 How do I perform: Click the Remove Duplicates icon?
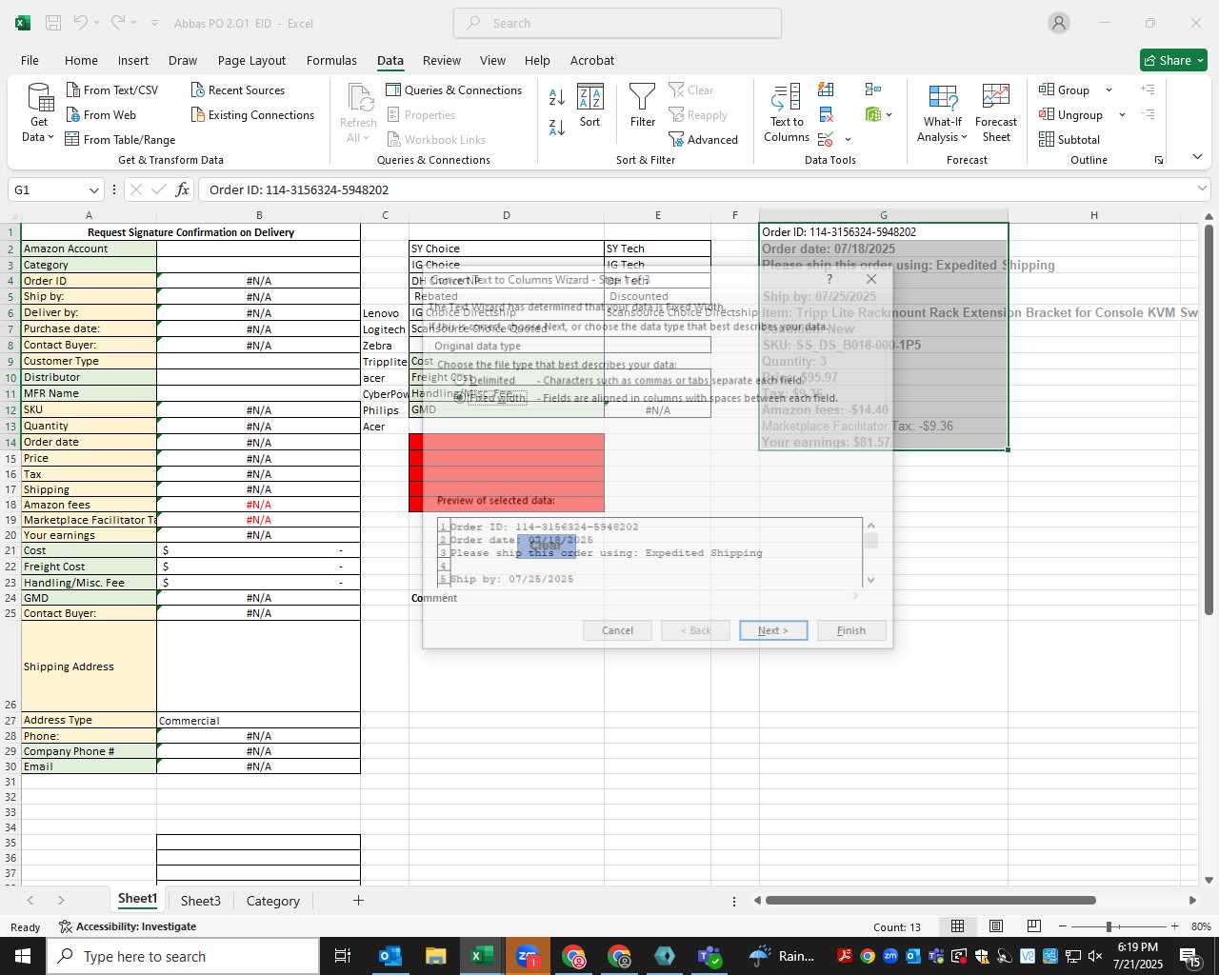pos(826,114)
